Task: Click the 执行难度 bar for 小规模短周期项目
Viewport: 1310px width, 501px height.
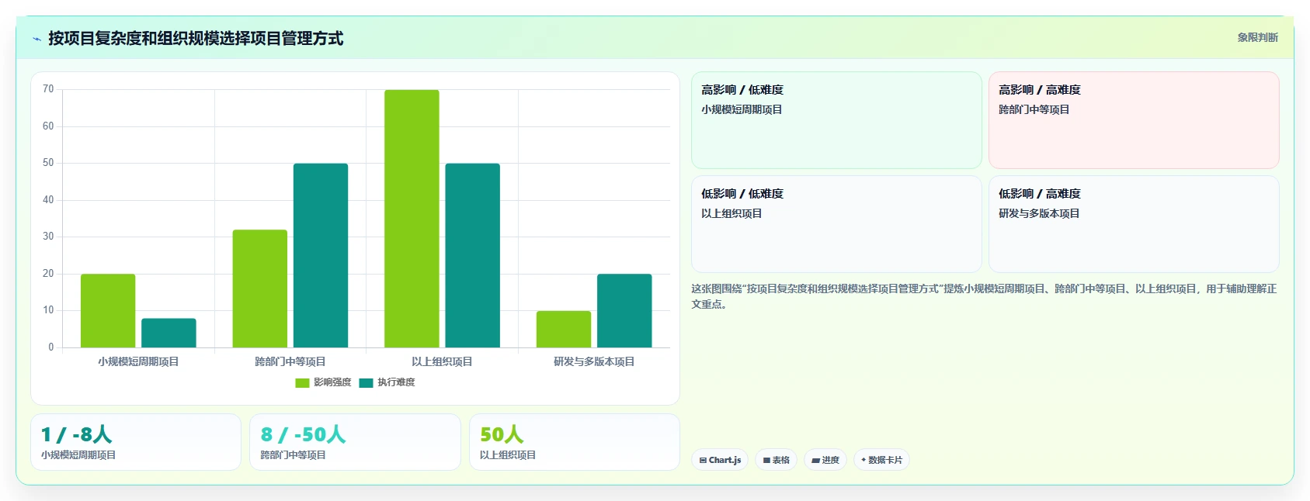Action: 169,333
